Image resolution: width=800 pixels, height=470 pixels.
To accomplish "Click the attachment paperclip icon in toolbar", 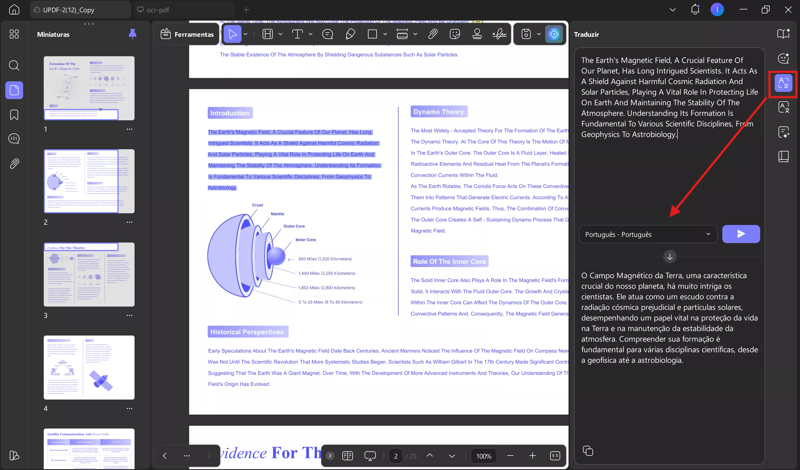I will click(433, 34).
